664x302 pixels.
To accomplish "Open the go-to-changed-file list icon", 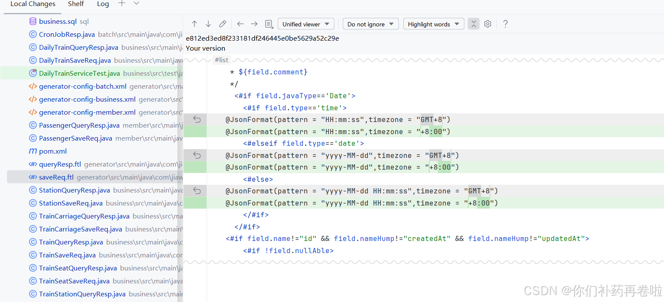I will pyautogui.click(x=269, y=24).
